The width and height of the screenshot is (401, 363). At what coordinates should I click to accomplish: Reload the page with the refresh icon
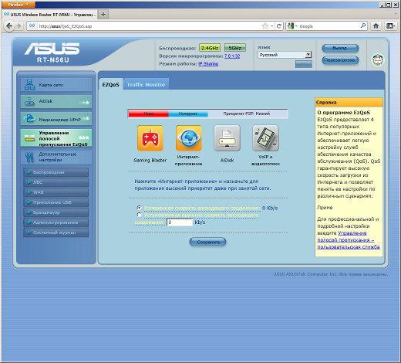coord(278,26)
